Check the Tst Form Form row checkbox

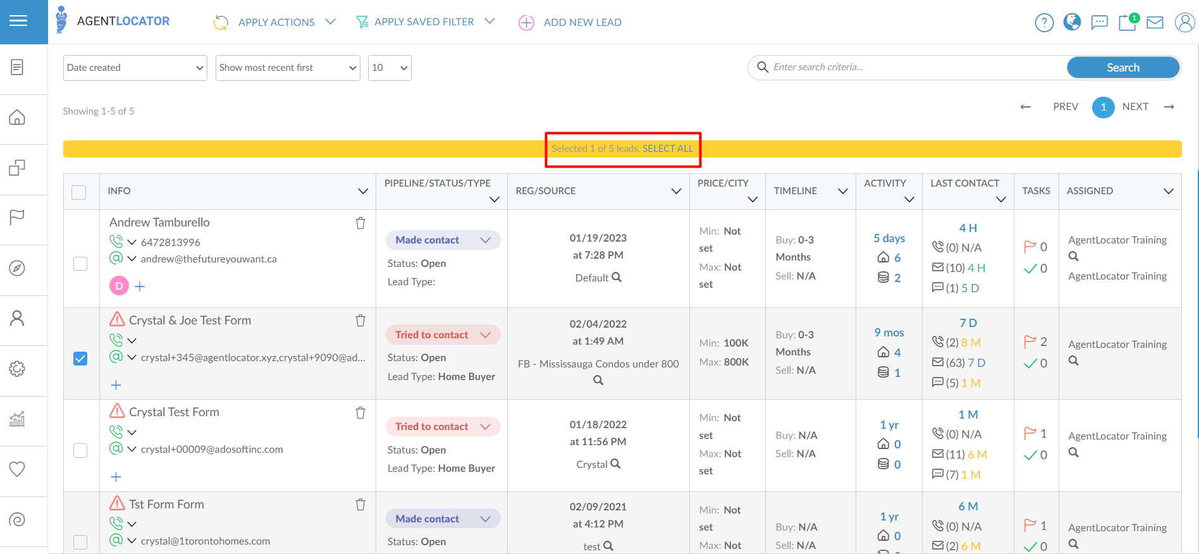point(80,542)
